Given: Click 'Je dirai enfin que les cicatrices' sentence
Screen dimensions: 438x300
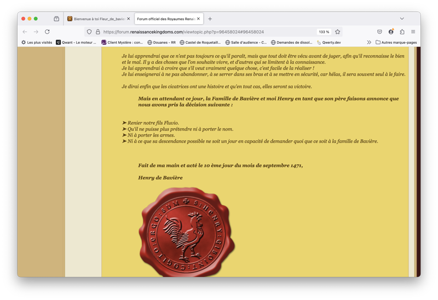Looking at the screenshot, I should coord(217,87).
